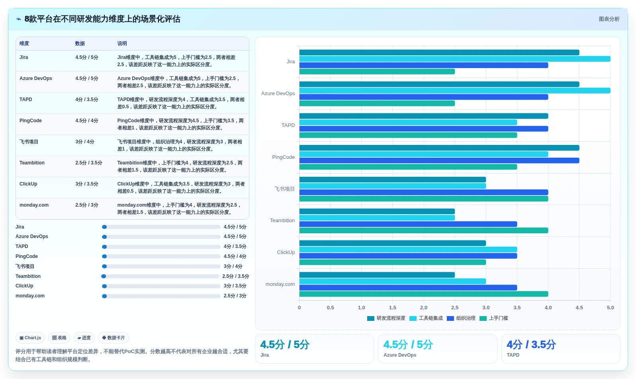Click Jira's 工具链集成 bar in chart

[455, 59]
